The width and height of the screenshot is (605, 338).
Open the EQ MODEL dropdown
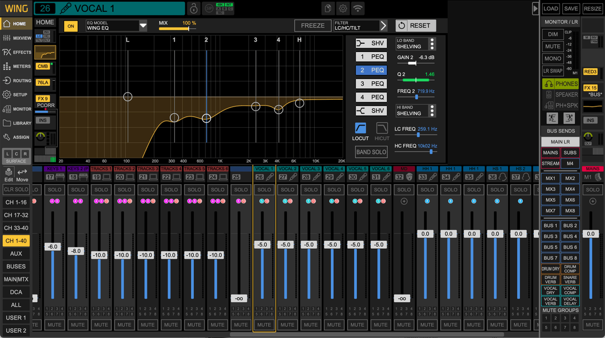(143, 26)
